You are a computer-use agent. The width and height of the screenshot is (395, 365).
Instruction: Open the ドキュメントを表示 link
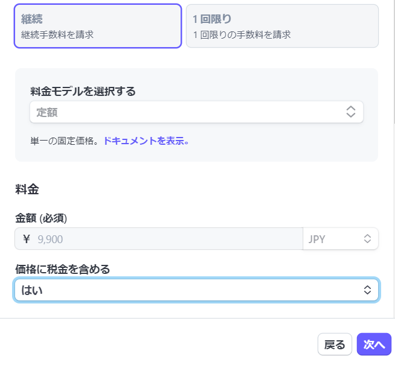pos(147,141)
